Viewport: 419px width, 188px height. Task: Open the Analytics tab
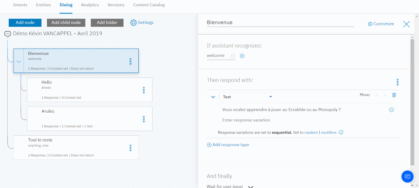click(90, 5)
